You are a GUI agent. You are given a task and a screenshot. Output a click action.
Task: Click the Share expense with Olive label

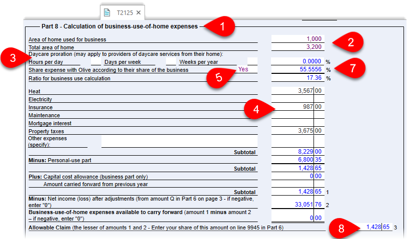[x=108, y=70]
